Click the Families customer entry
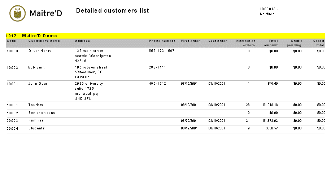 pos(36,120)
